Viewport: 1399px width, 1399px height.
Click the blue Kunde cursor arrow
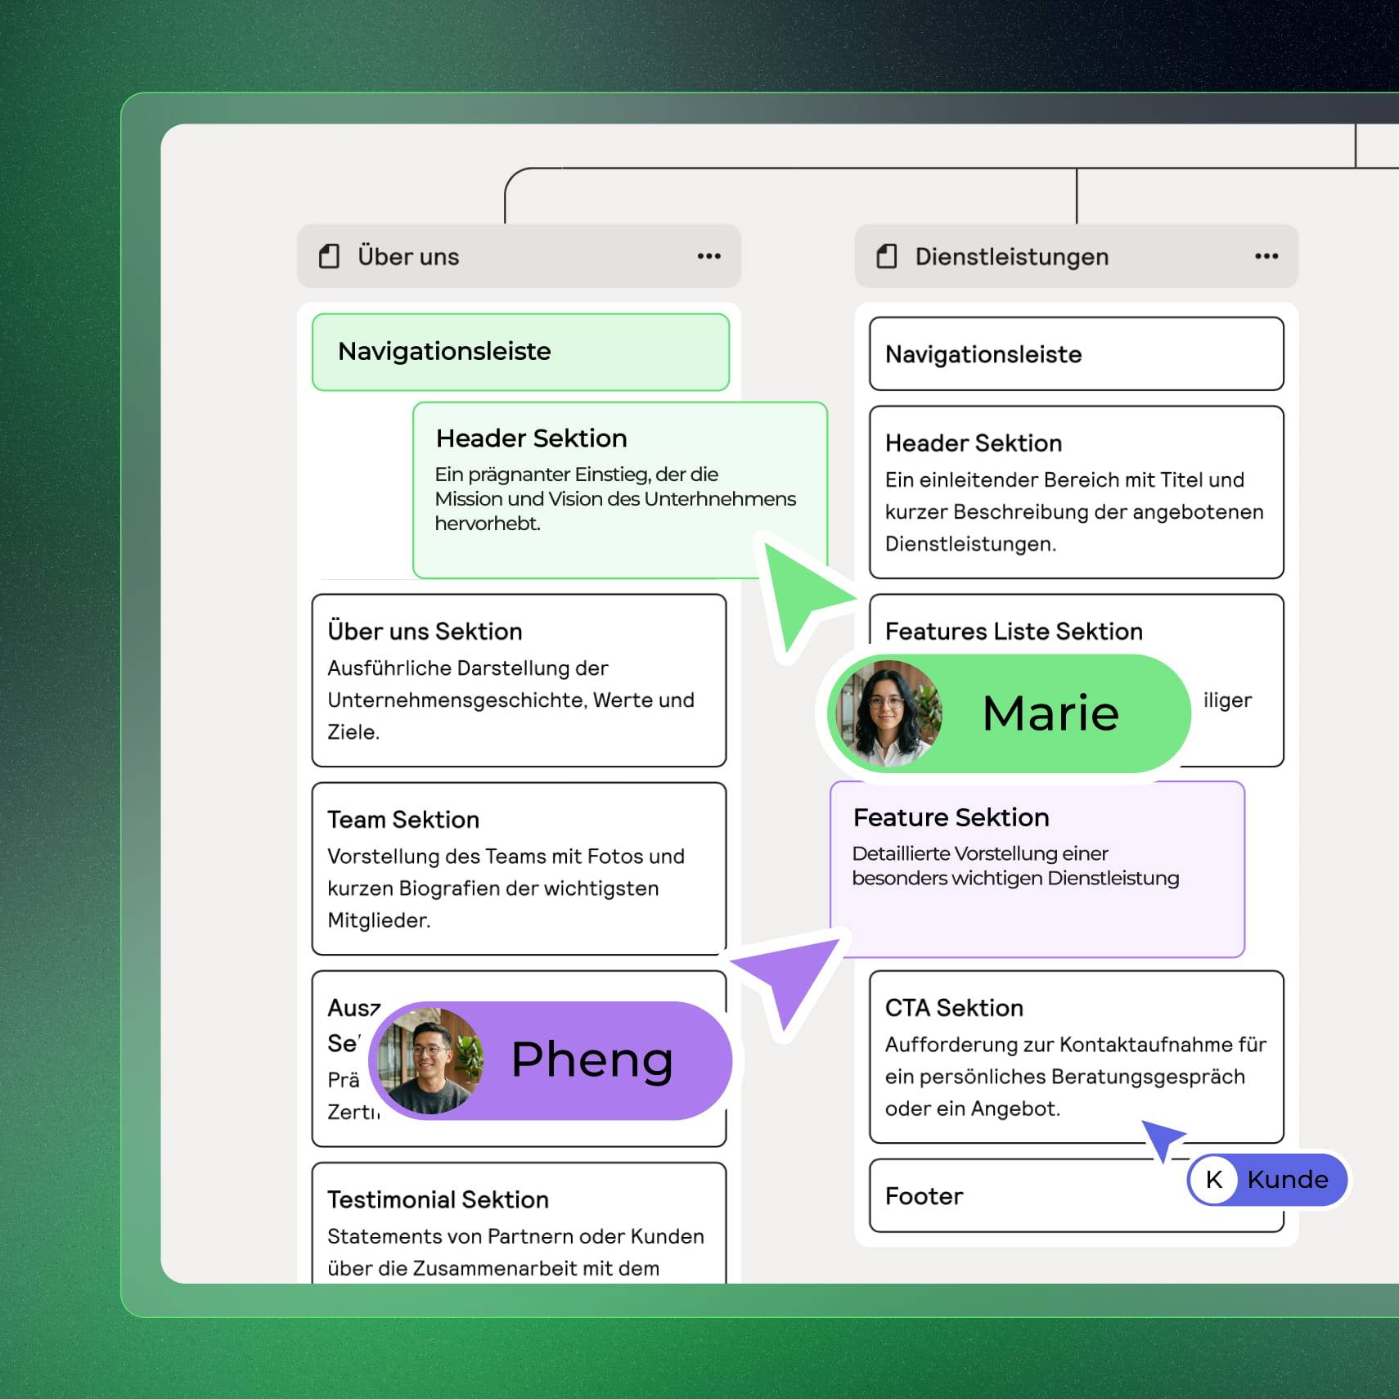pos(1162,1137)
